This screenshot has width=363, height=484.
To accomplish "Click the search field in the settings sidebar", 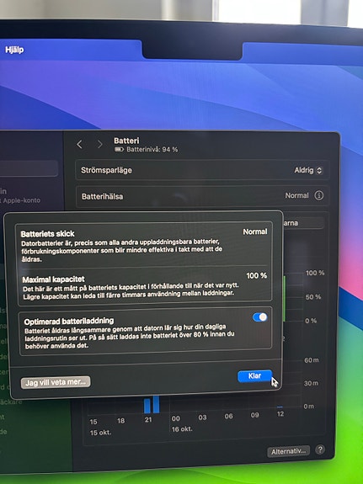I will tap(29, 168).
